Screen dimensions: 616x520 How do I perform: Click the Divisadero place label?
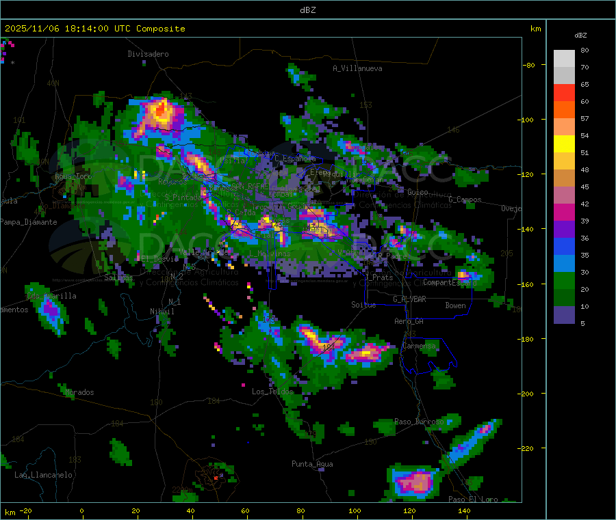point(148,54)
